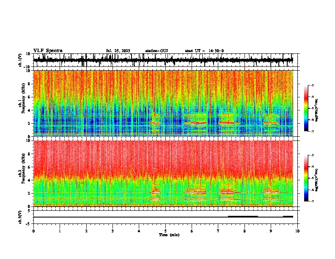Click the "-7" label on the ch.1 colorbar
This screenshot has width=335, height=259.
(312, 131)
